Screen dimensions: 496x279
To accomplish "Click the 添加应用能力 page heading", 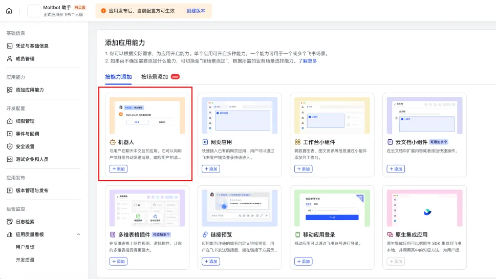I will [x=125, y=42].
